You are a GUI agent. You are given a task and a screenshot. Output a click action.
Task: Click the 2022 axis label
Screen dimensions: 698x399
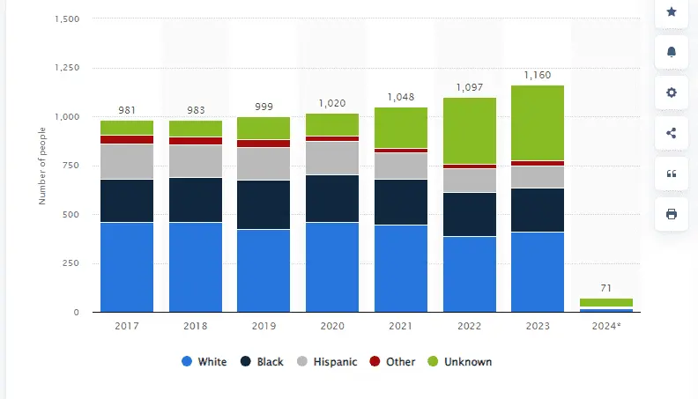(470, 326)
